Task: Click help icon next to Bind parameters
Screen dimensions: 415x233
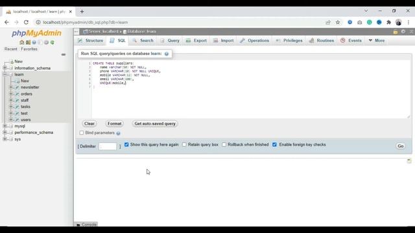Action: [118, 133]
